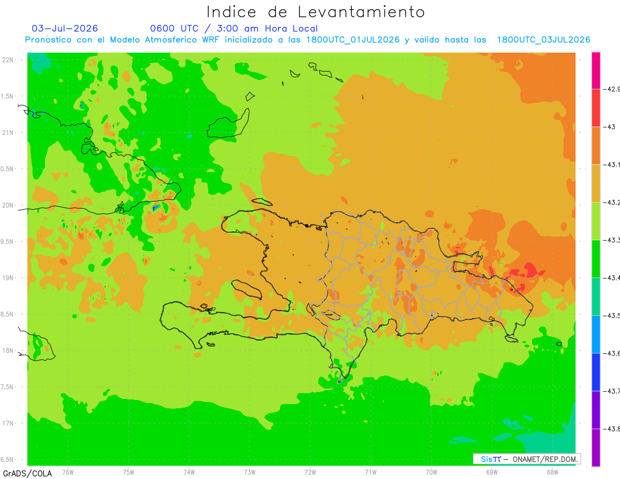The image size is (620, 479).
Task: Click the purple swatch below -43.8
Action: click(596, 447)
